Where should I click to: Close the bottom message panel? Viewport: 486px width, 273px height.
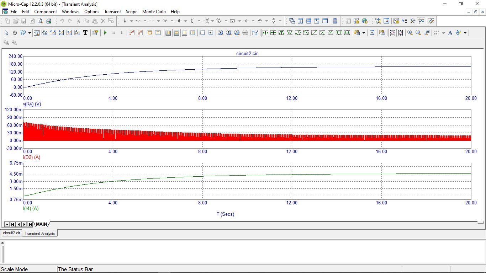(2, 243)
